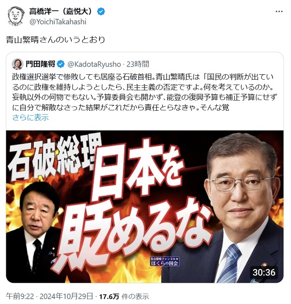Screen dimensions: 291x304
Task: Open the @KadotaRyusho handle in quoted post
Action: click(x=94, y=64)
